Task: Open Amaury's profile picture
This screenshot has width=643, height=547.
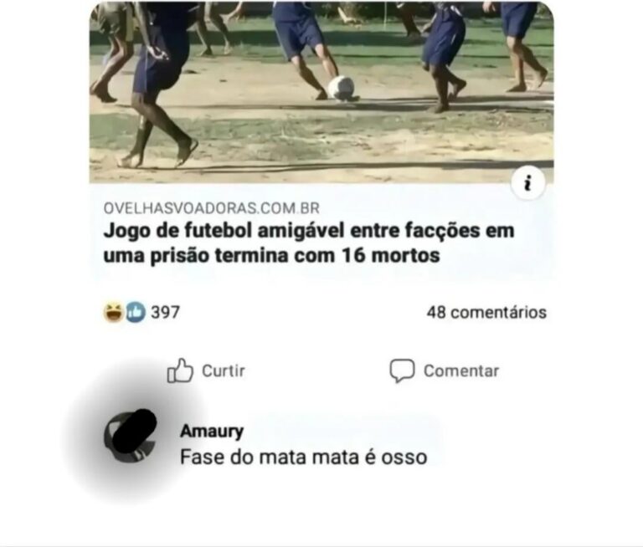Action: [x=131, y=436]
